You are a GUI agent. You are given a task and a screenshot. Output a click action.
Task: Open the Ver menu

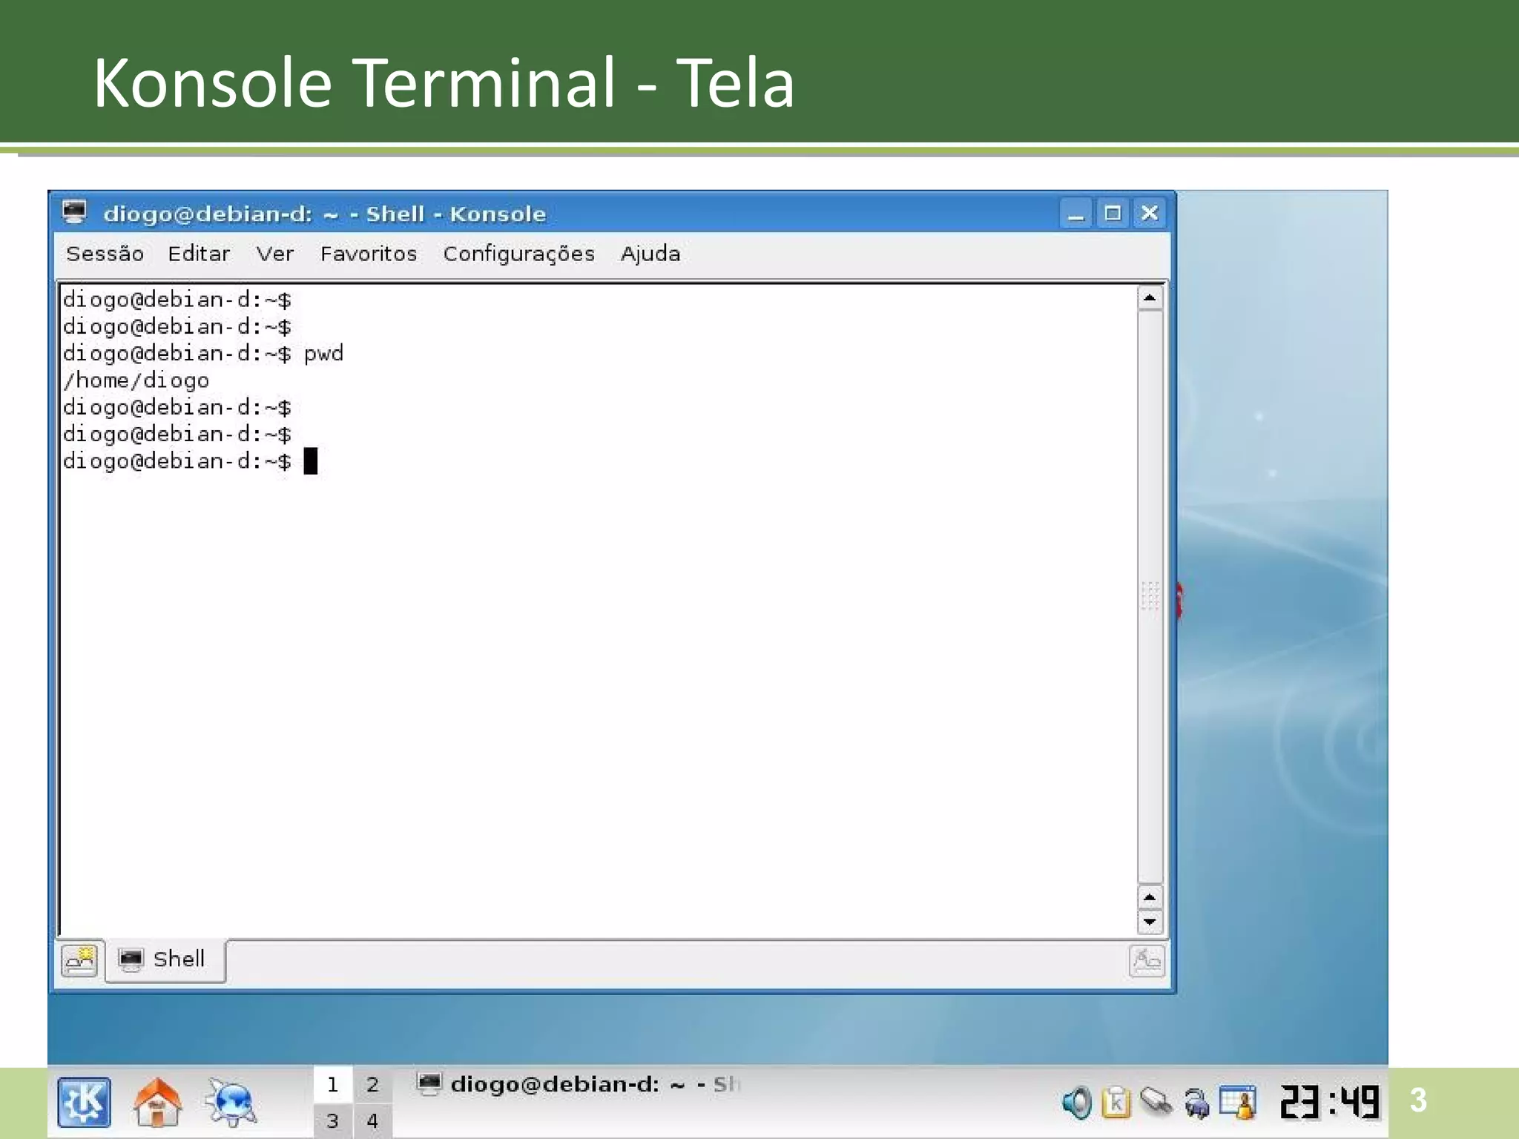(x=275, y=254)
